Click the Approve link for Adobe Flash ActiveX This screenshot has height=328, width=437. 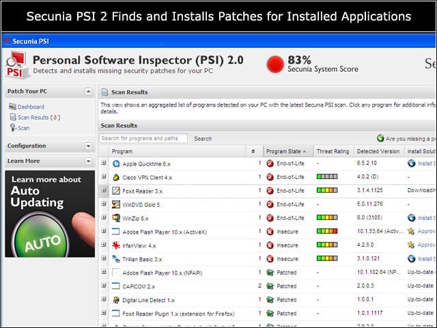tap(427, 231)
